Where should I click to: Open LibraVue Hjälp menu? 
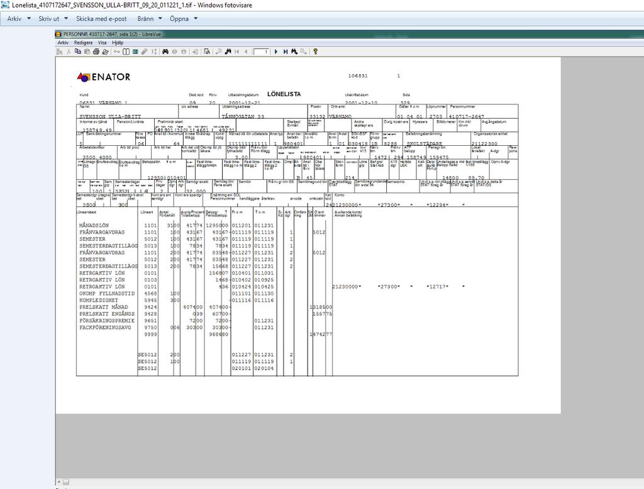click(118, 42)
